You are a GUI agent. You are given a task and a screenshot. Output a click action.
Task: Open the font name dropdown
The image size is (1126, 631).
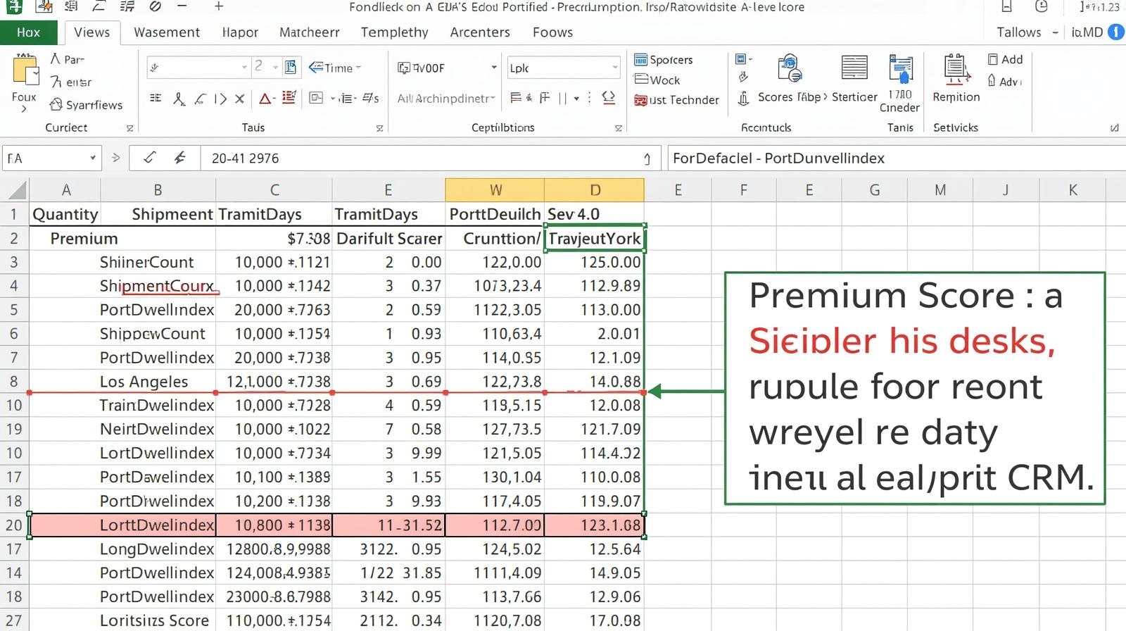click(x=244, y=68)
